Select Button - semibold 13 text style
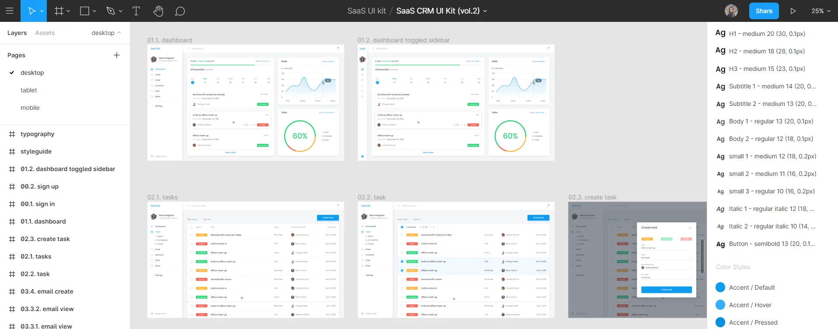Screen dimensions: 838x329 (772, 244)
